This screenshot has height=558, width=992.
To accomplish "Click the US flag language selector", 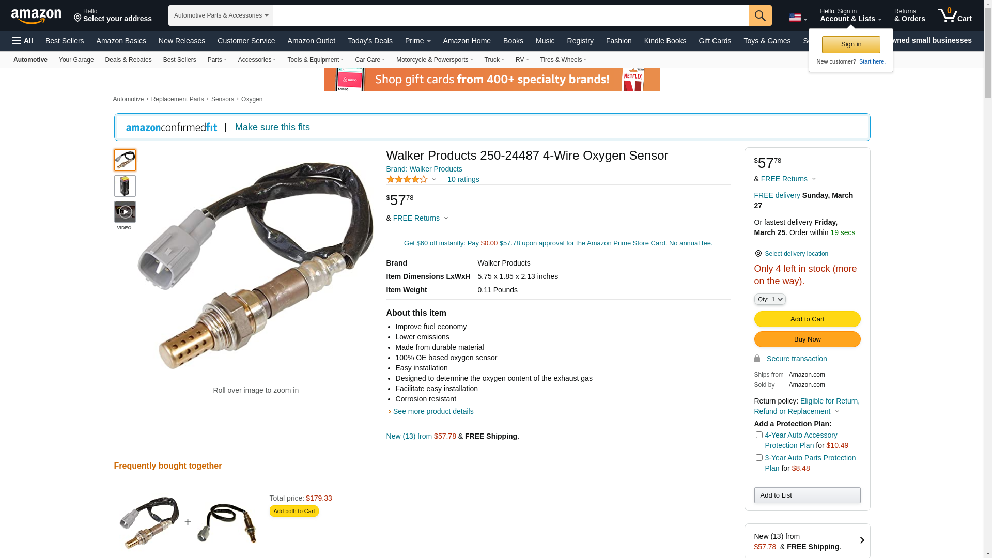I will (798, 18).
